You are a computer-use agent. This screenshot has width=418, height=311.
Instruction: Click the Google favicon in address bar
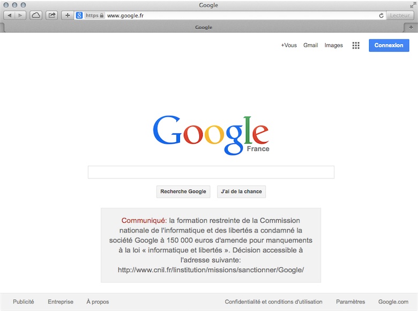point(79,15)
